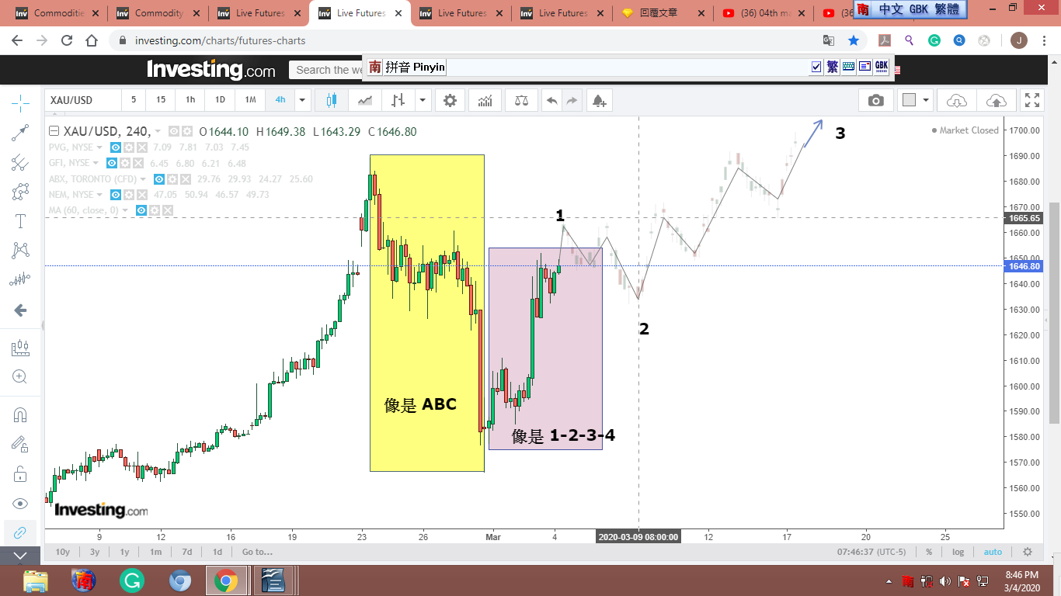Undo the last chart action

[x=551, y=100]
